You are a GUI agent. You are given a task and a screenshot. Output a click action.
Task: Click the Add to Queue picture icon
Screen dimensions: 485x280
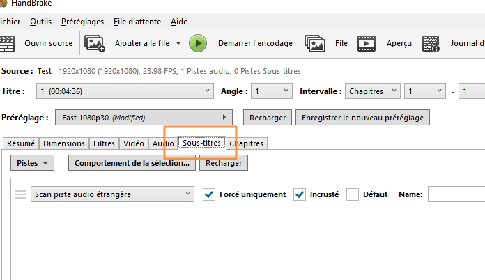click(95, 43)
